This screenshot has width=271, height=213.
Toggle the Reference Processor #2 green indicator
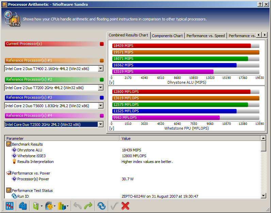coord(102,80)
